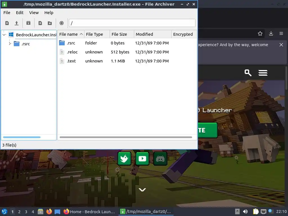Click the removable media tray icon

click(237, 211)
